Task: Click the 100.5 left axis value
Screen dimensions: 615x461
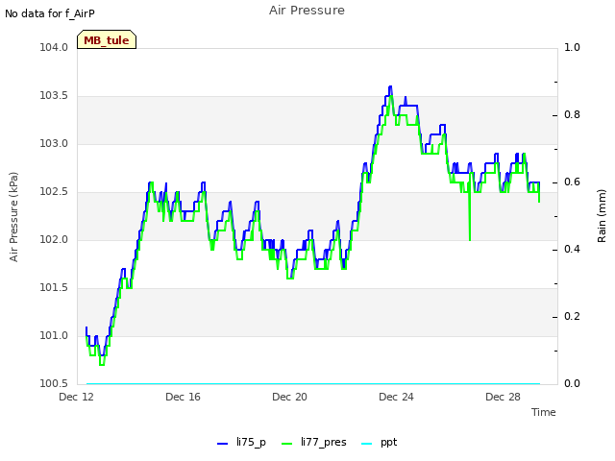Action: coord(54,383)
